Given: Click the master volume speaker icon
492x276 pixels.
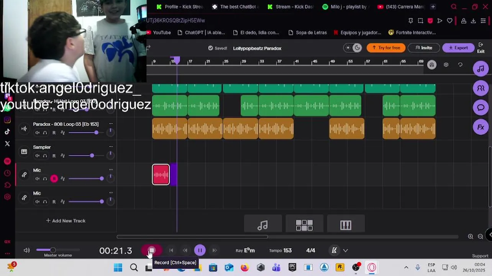Looking at the screenshot, I should [27, 250].
